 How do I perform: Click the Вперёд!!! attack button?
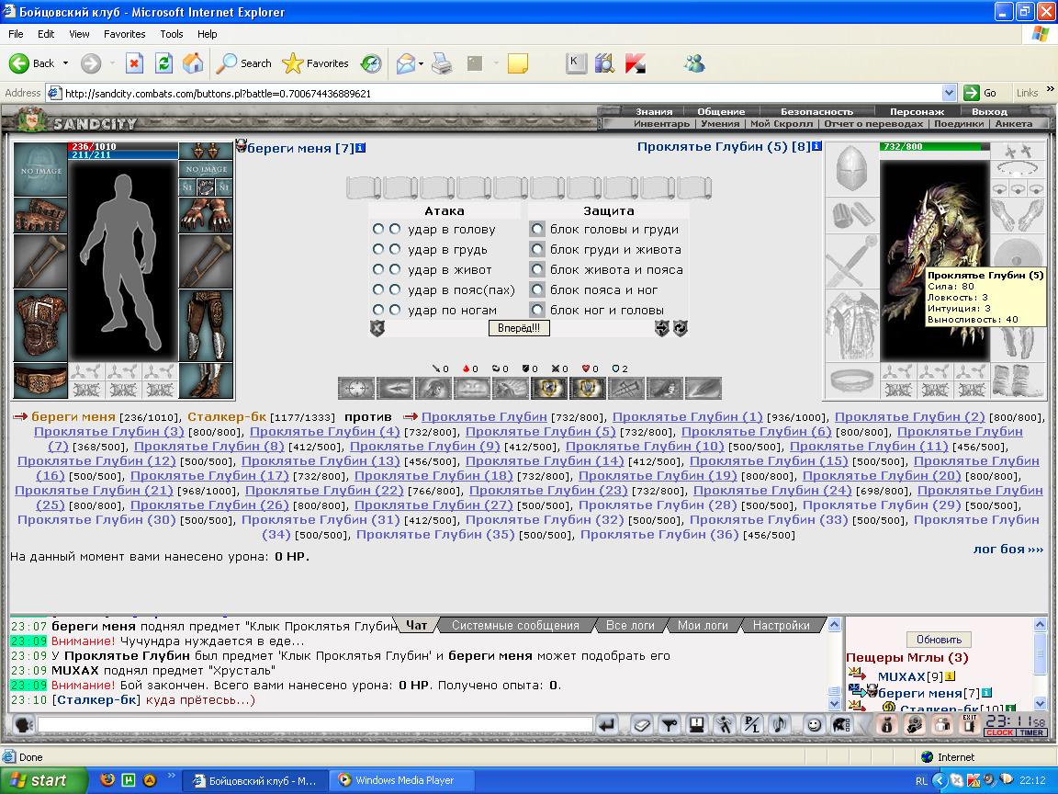[519, 328]
